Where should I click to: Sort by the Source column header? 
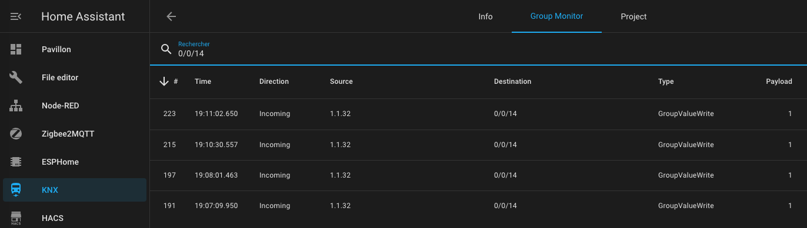(x=341, y=81)
